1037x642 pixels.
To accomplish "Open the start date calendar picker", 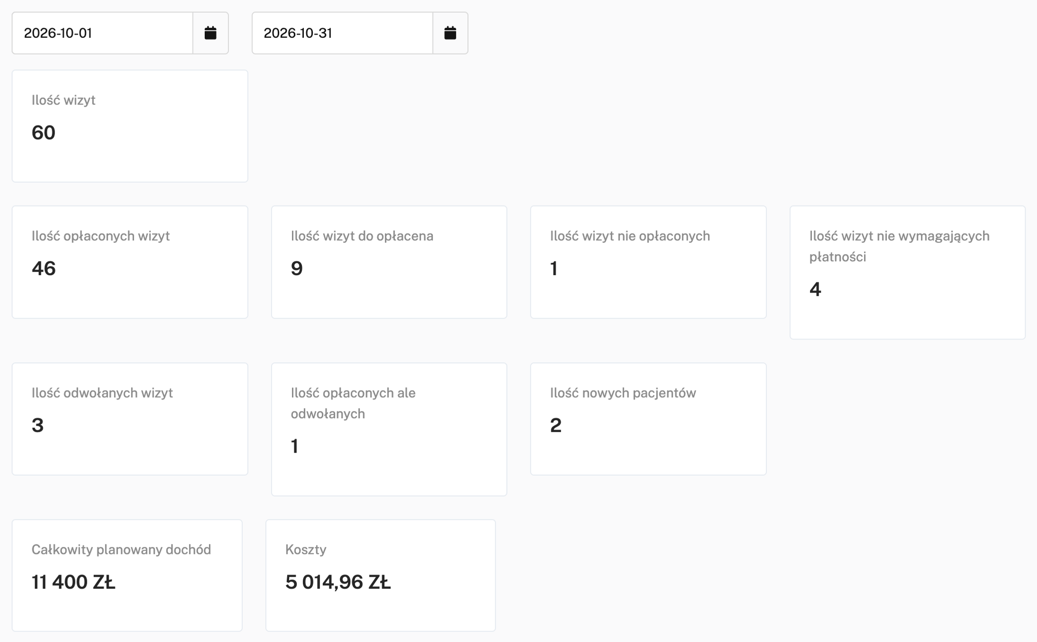I will [210, 33].
